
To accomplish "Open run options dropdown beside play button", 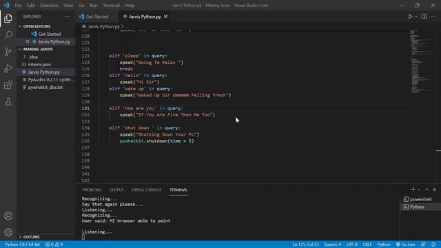I will 416,17.
